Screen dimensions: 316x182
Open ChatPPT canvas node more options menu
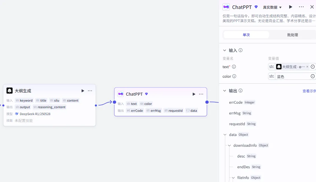(x=201, y=94)
